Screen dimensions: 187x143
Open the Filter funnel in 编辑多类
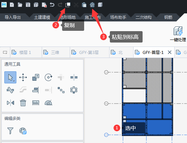[10, 131]
